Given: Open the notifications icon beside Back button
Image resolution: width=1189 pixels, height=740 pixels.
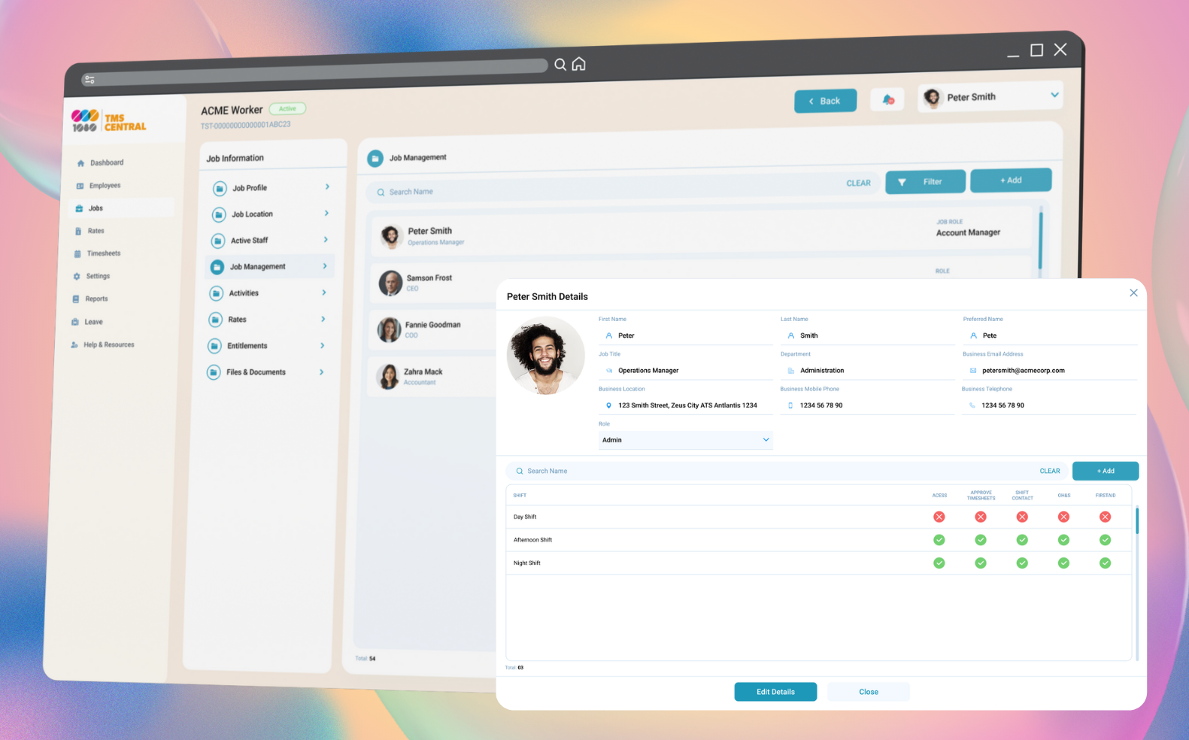Looking at the screenshot, I should tap(887, 99).
